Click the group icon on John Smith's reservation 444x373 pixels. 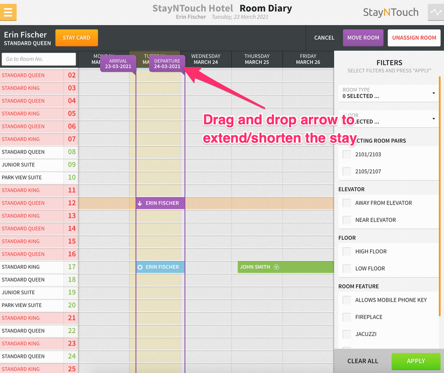276,267
